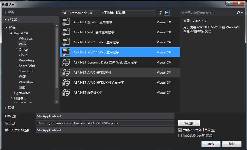Open the 位置 path dropdown arrow

point(173,123)
